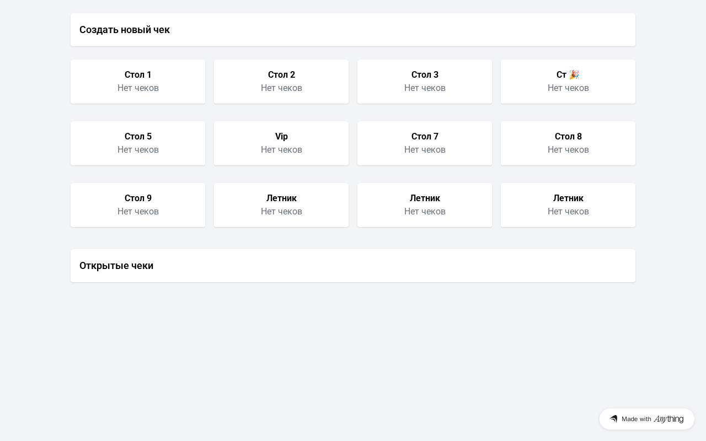706x441 pixels.
Task: Choose the Летник card below Стол 8
Action: [568, 205]
